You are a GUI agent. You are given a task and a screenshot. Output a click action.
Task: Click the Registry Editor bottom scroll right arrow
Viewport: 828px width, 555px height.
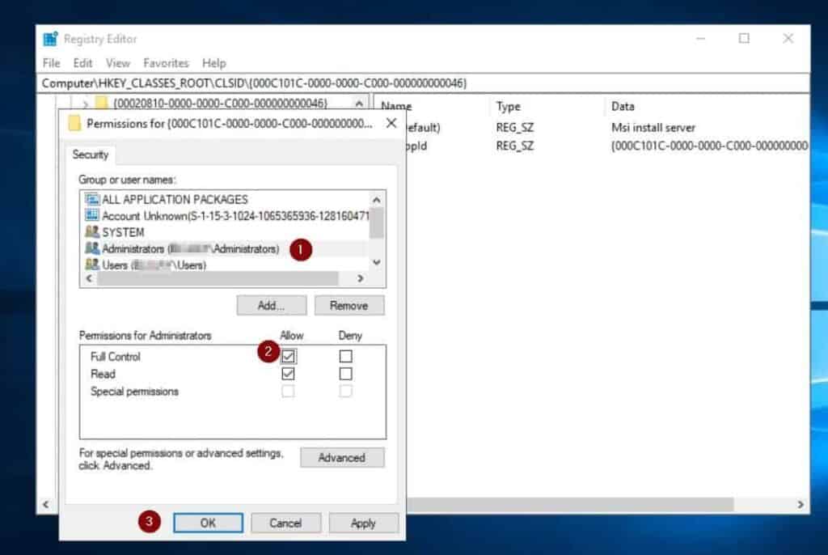[801, 505]
